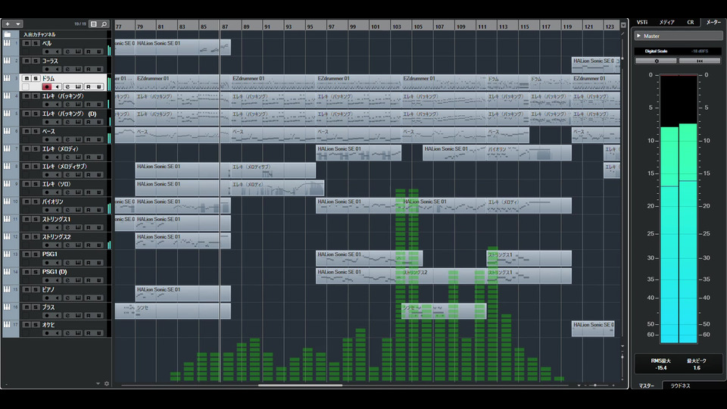Viewport: 727px width, 409px height.
Task: Select the HALion Sonic SE clip on オケヒ track
Action: click(593, 329)
